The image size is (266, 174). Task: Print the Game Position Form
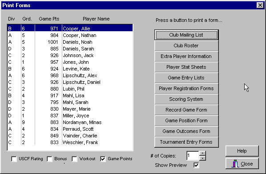point(186,120)
